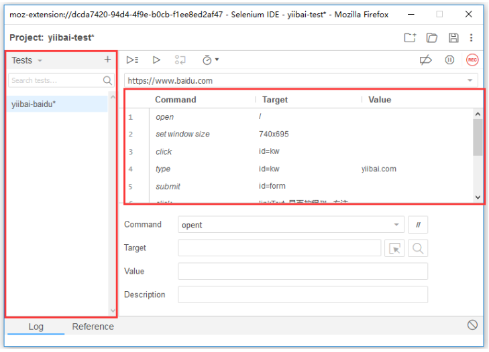Minimize the Selenium IDE window
Image resolution: width=489 pixels, height=352 pixels.
[411, 14]
